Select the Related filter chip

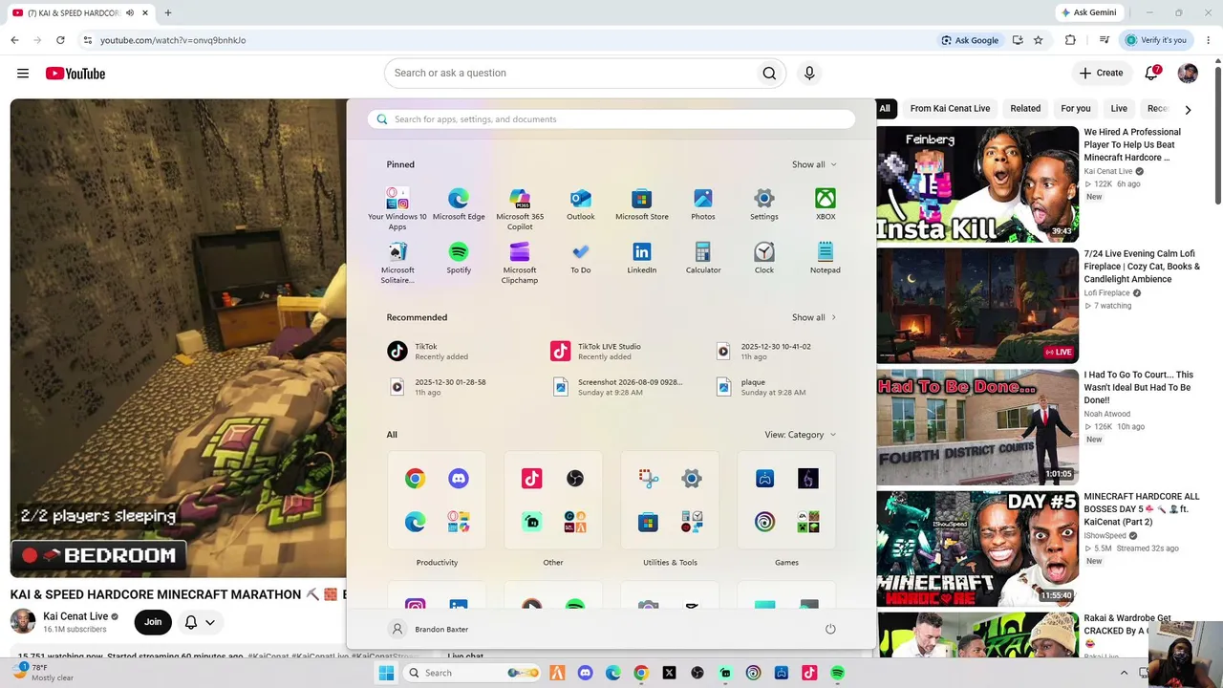click(1025, 109)
